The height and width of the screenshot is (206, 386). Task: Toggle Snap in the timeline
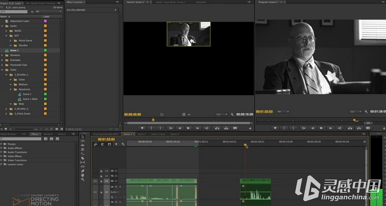(x=103, y=144)
